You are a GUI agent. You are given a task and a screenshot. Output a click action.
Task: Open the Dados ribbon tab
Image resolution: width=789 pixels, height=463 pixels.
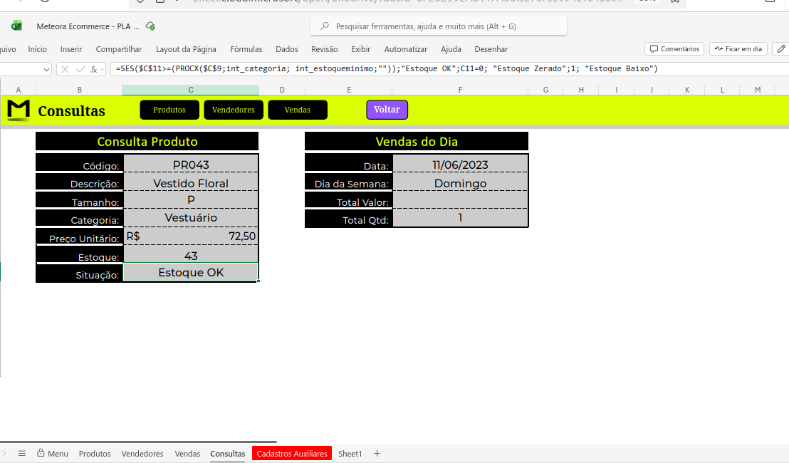(x=287, y=49)
